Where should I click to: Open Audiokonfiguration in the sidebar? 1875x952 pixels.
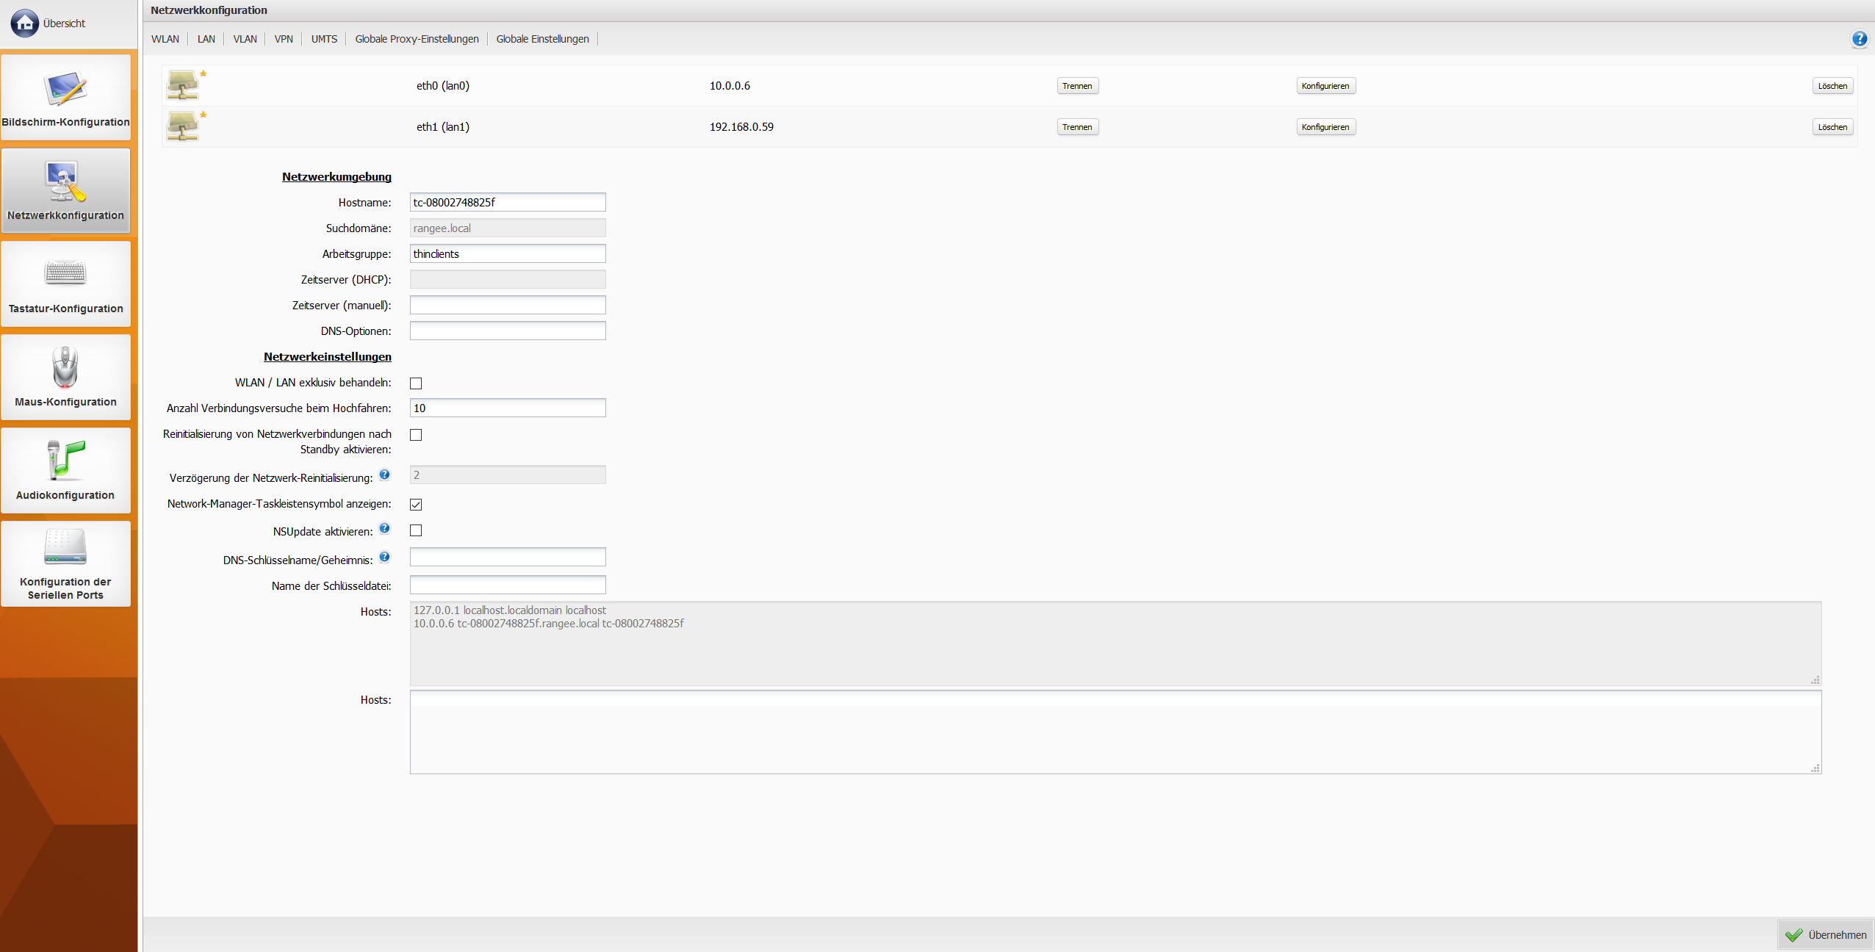coord(65,470)
